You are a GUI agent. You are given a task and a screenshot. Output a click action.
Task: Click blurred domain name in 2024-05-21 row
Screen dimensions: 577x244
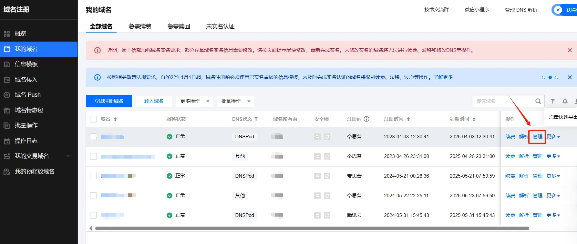coord(118,176)
